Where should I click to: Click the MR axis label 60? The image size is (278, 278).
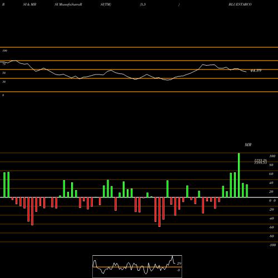click(x=271, y=174)
